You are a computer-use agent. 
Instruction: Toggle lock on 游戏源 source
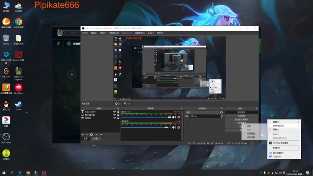click(118, 118)
